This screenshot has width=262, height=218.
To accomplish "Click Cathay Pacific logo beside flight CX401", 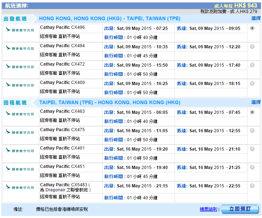I will pyautogui.click(x=20, y=151).
